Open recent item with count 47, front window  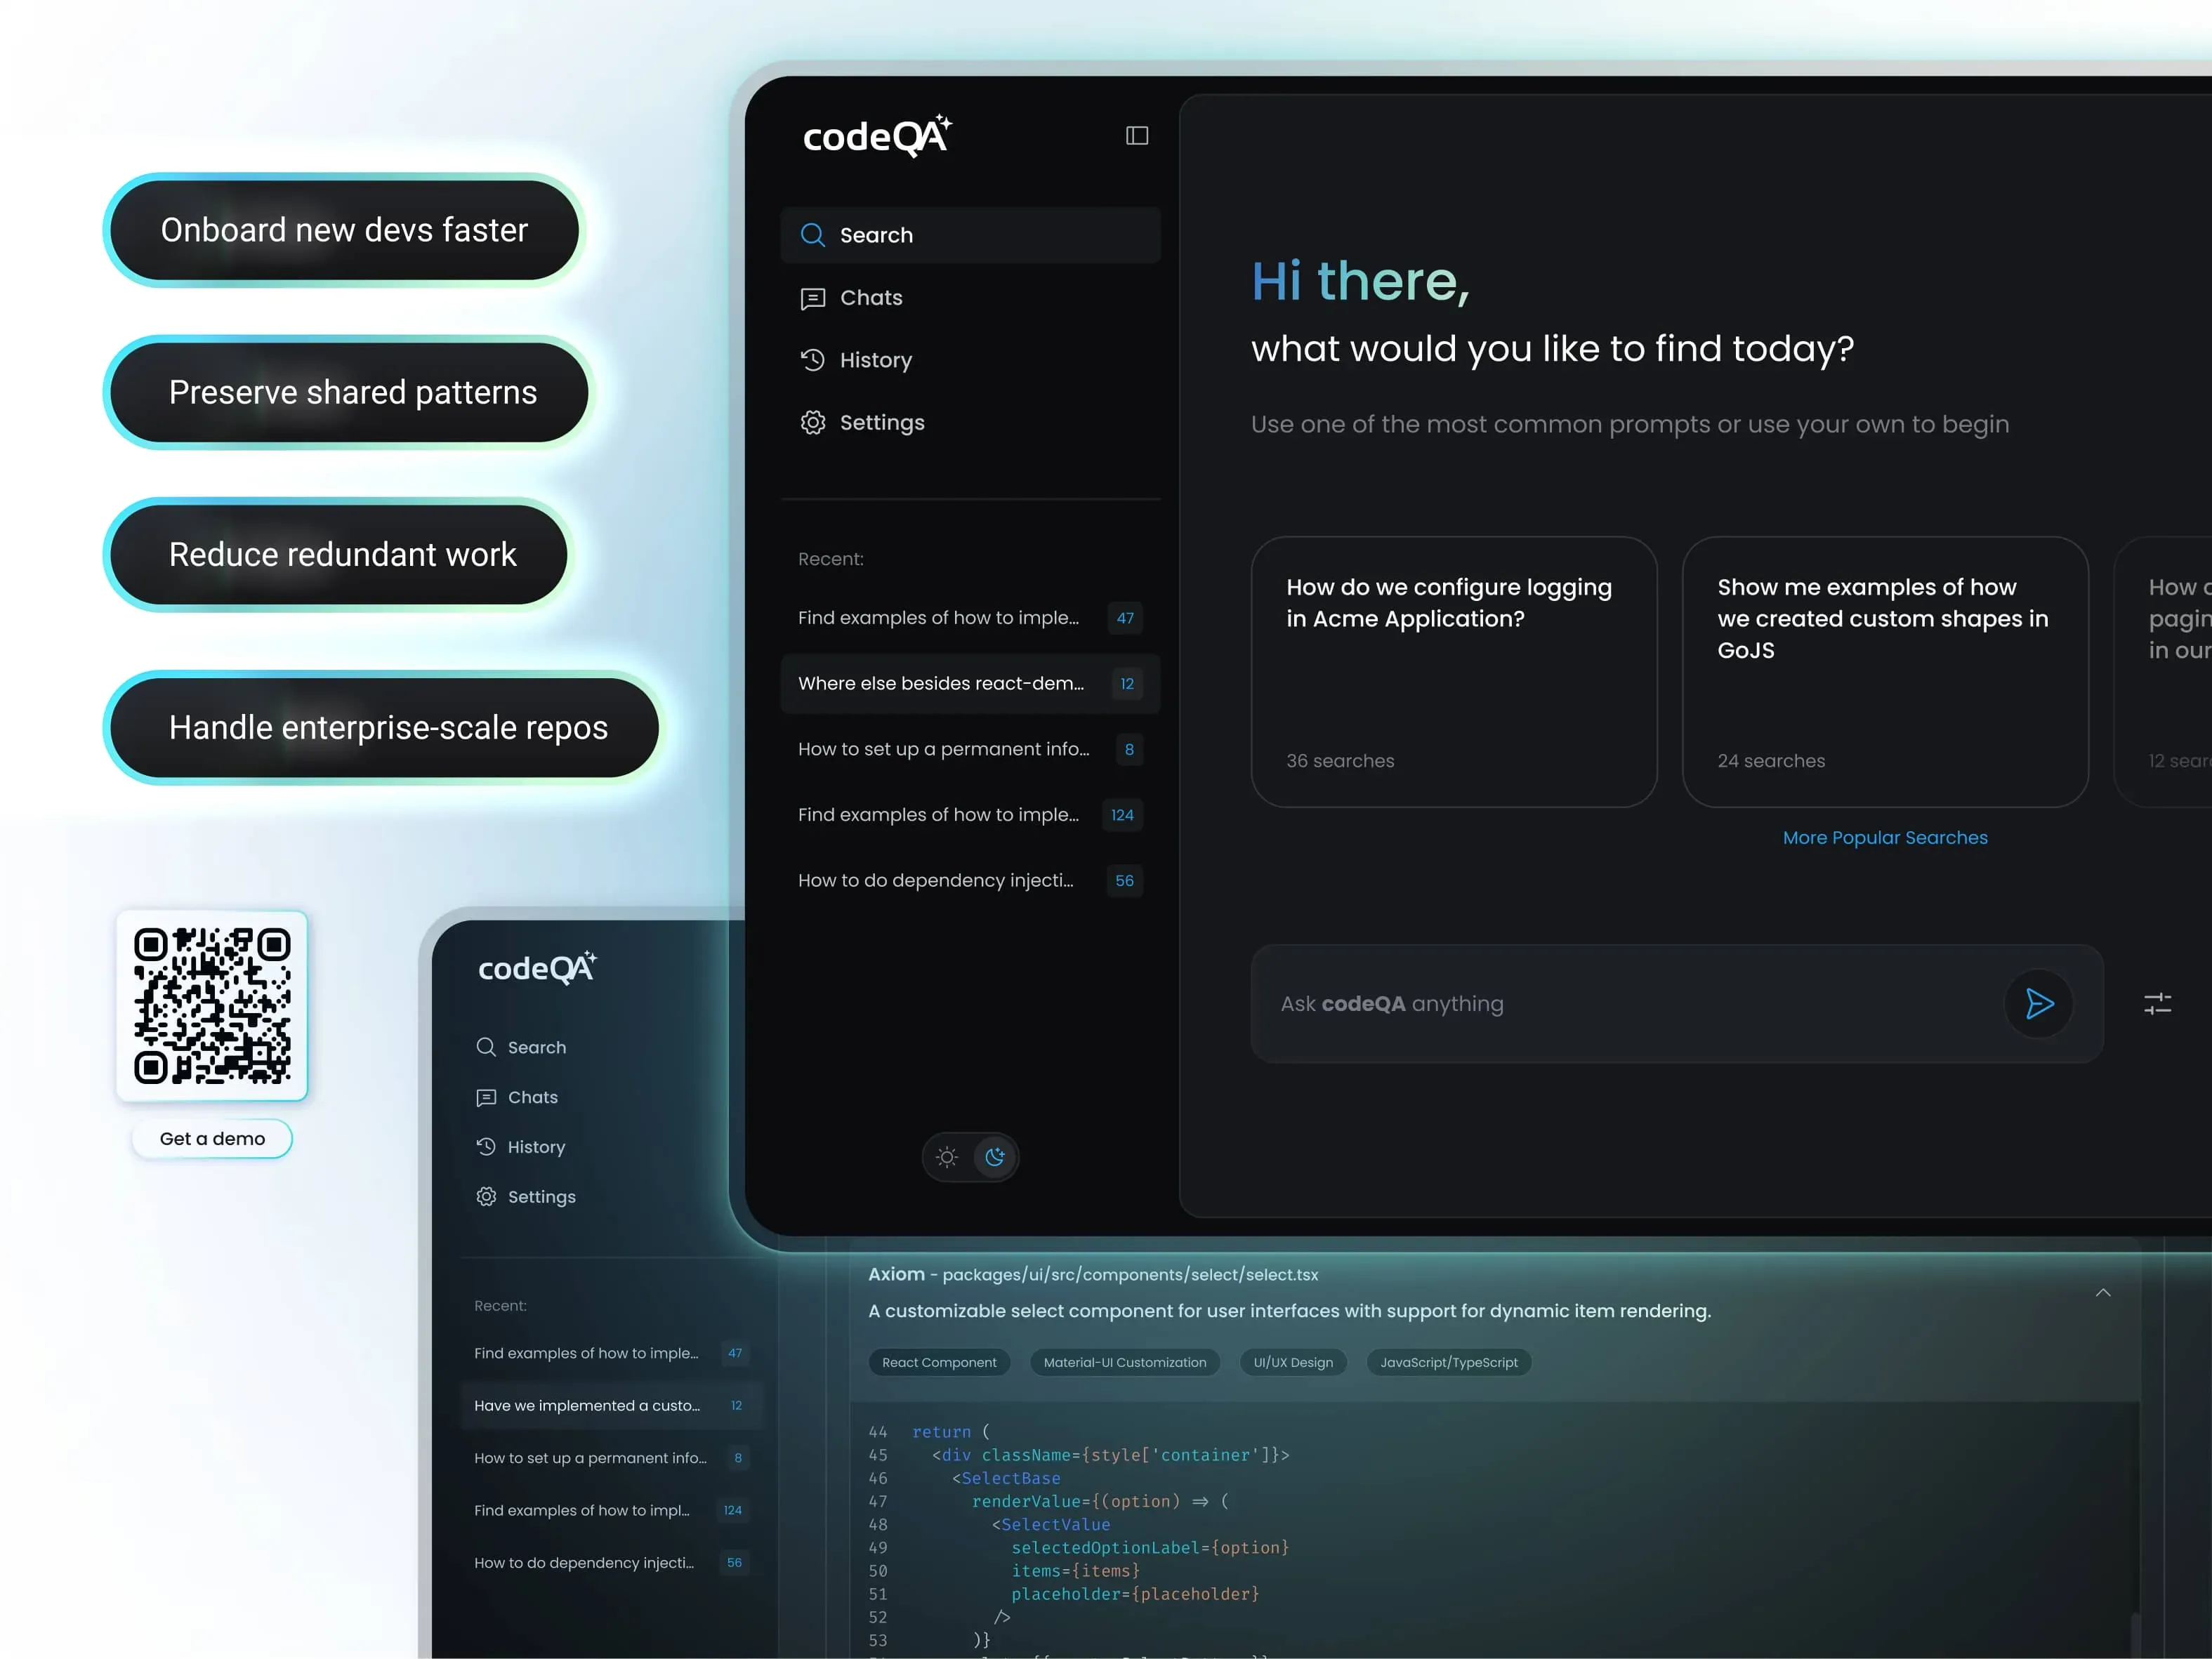(970, 618)
